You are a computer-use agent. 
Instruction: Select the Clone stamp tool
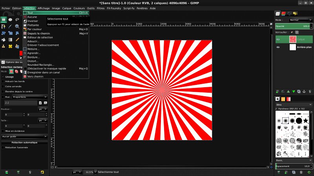coord(4,46)
